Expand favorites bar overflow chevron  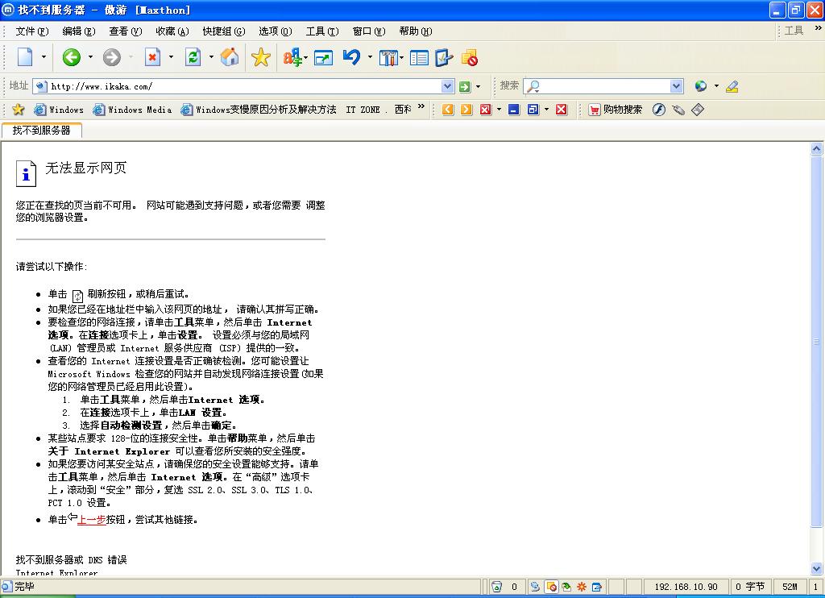point(421,107)
